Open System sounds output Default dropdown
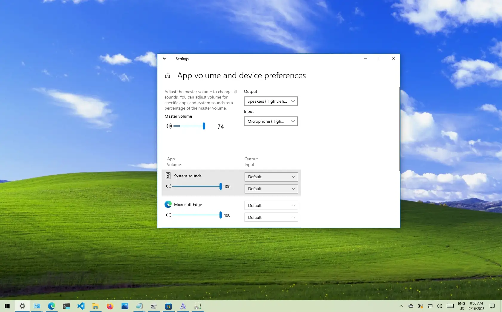This screenshot has height=312, width=502. coord(271,177)
